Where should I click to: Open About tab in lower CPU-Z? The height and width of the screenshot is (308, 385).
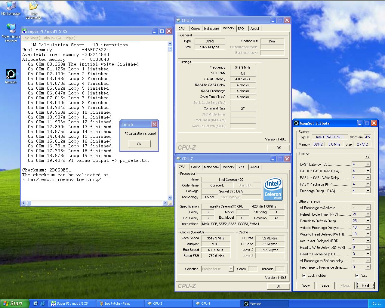click(x=255, y=167)
